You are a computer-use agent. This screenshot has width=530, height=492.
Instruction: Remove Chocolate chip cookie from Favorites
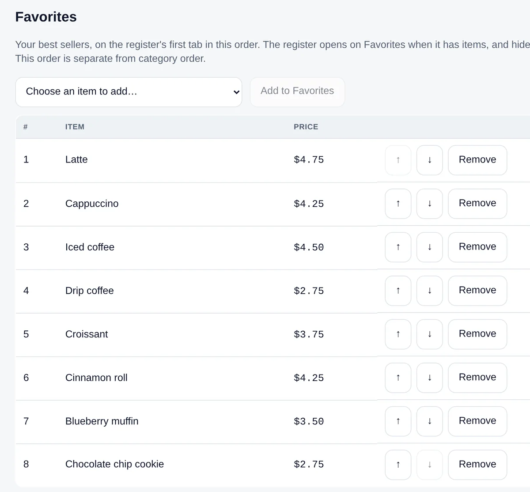pos(477,465)
